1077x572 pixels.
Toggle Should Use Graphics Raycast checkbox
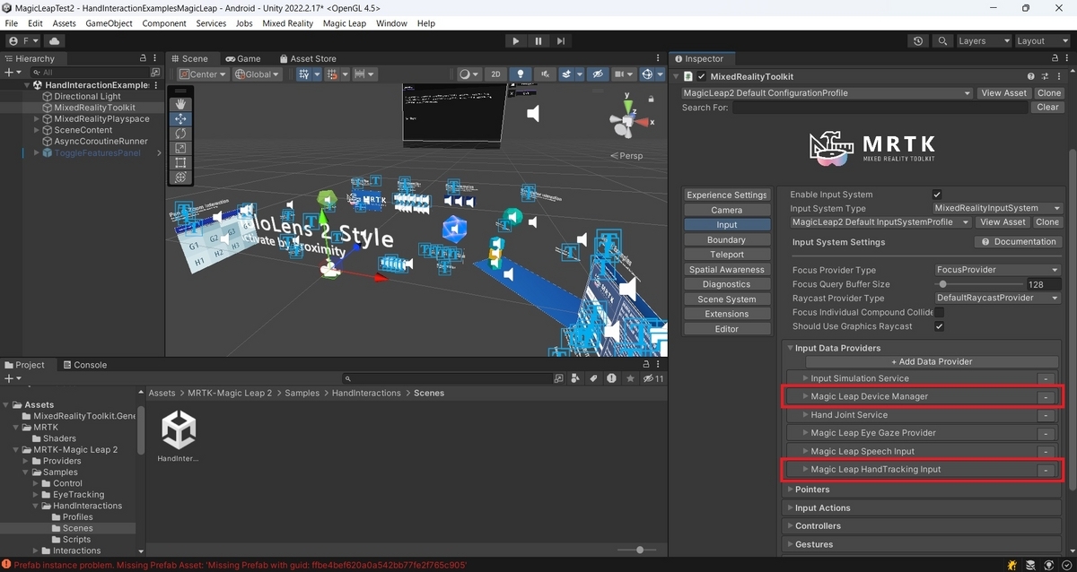click(940, 326)
